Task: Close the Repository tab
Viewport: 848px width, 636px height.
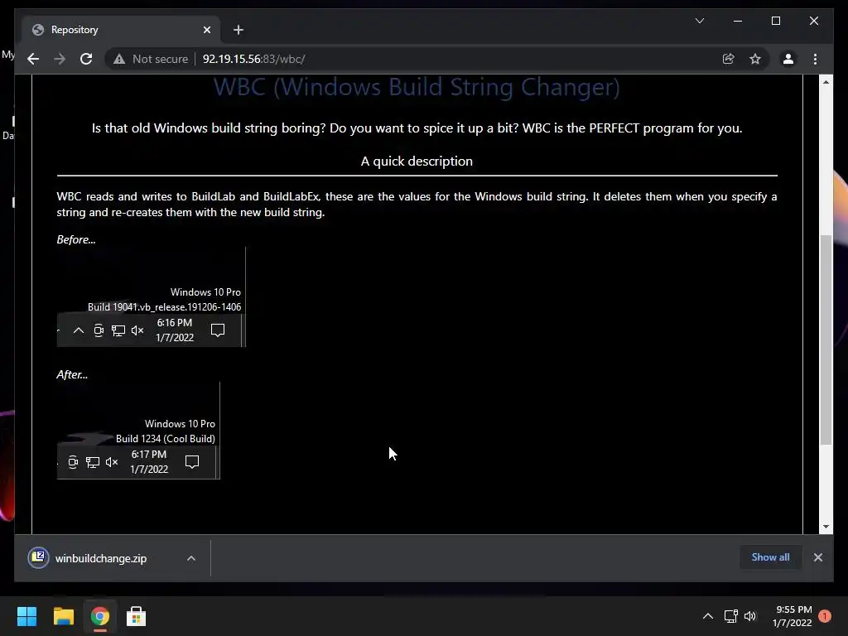Action: [x=206, y=30]
